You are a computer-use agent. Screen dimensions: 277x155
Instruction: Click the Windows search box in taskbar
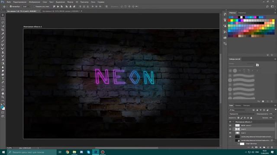[x=32, y=152]
